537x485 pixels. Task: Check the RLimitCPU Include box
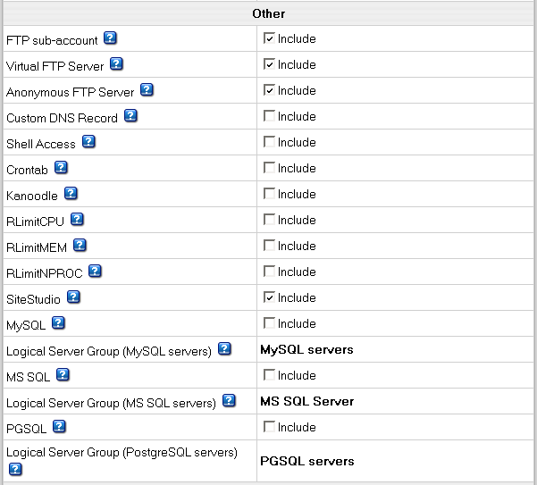point(269,220)
